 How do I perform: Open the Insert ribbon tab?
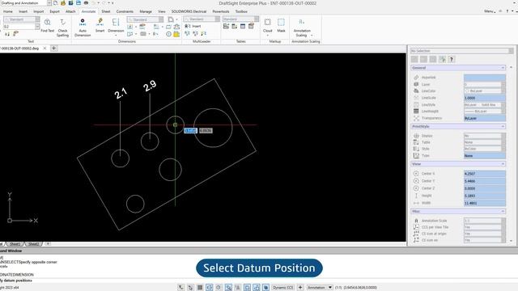(x=23, y=11)
